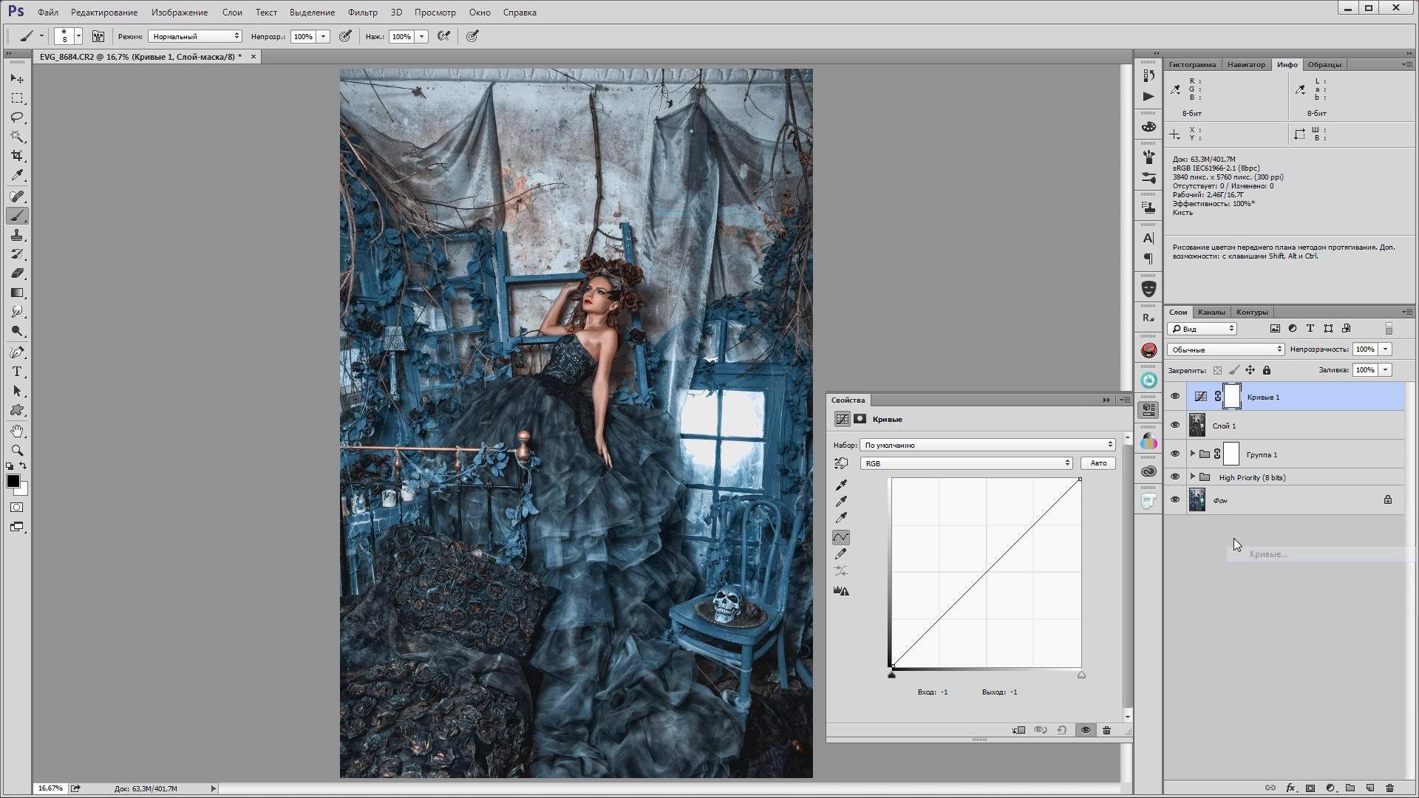Select the Zoom tool in toolbar
Image resolution: width=1419 pixels, height=798 pixels.
tap(17, 450)
